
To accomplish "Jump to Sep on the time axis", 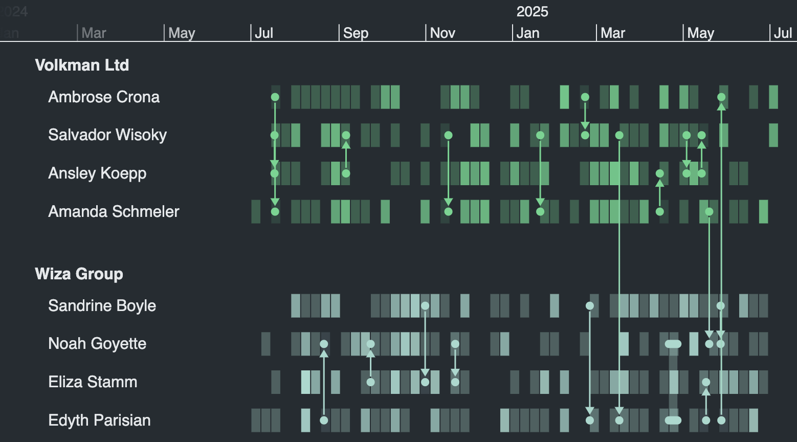I will [x=356, y=33].
